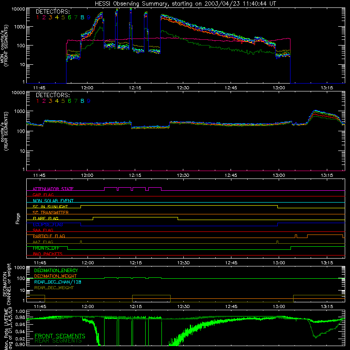Screen dimensions: 350x350
Task: Select cyan detector 8 in rear segments legend
Action: tap(82, 101)
